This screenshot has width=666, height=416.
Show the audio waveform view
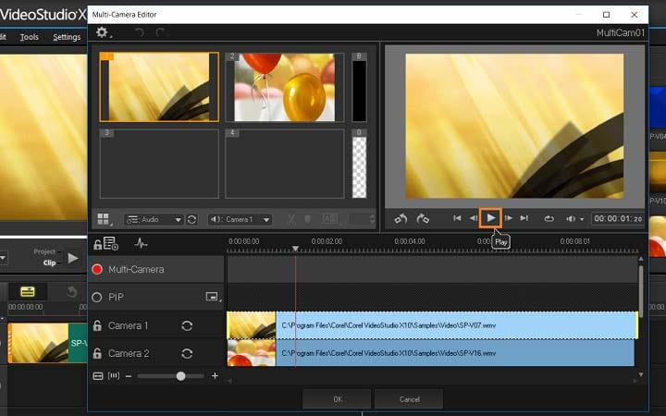(x=141, y=244)
